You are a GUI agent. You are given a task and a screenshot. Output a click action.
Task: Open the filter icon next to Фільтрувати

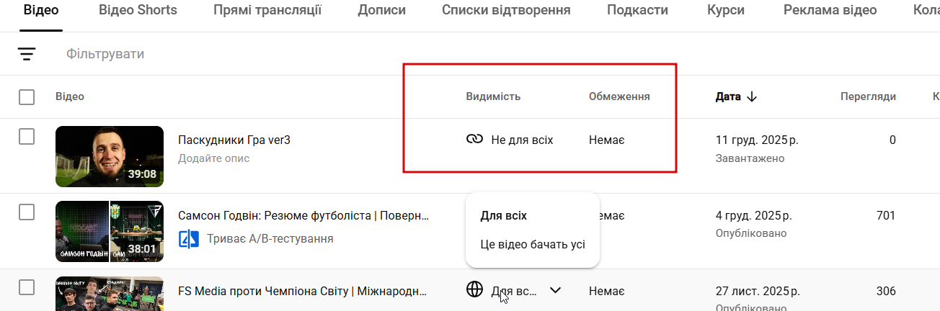[x=27, y=54]
